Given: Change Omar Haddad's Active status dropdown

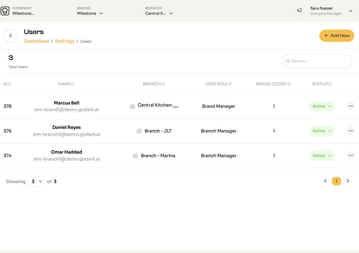Looking at the screenshot, I should click(x=322, y=155).
